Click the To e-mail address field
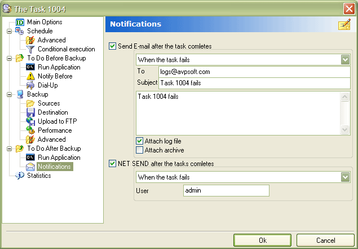 pyautogui.click(x=254, y=72)
